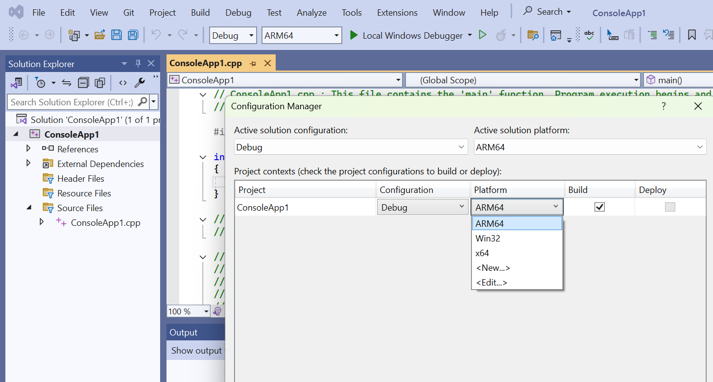Open the Analyze menu

[311, 12]
